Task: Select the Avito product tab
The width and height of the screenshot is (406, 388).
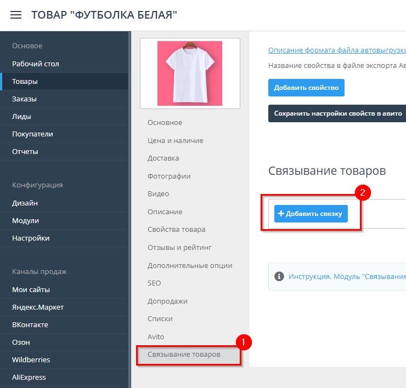Action: click(x=156, y=336)
